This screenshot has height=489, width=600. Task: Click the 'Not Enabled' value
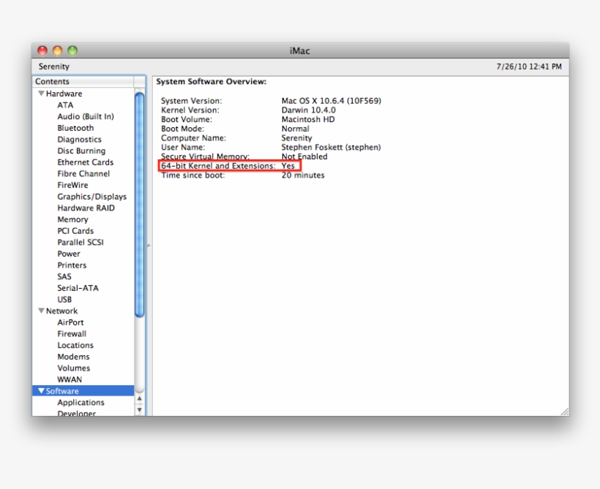tap(304, 156)
